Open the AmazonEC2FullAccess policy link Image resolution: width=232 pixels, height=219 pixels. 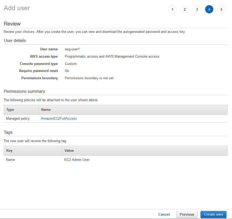click(x=59, y=118)
